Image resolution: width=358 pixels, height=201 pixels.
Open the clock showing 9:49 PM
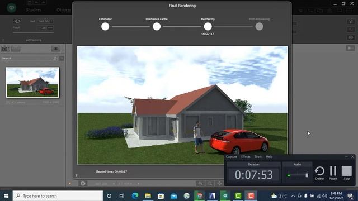pos(336,196)
